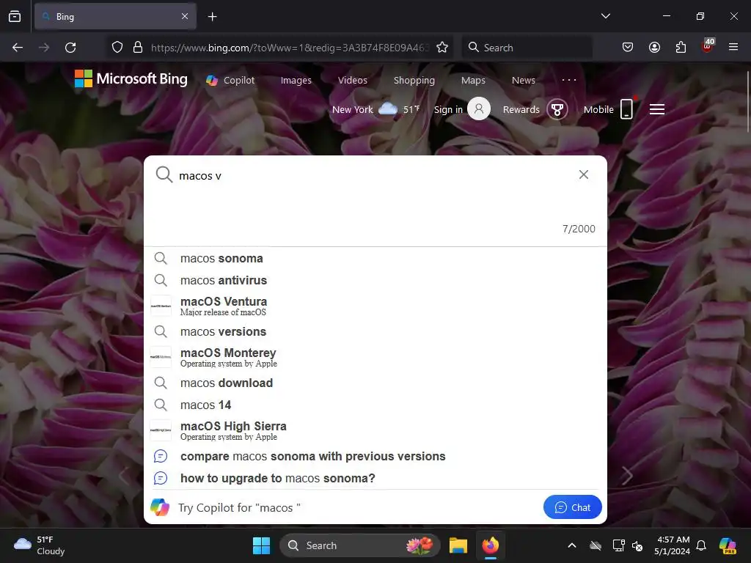Click the Firefox toolbar Search field
The image size is (751, 563).
(527, 48)
